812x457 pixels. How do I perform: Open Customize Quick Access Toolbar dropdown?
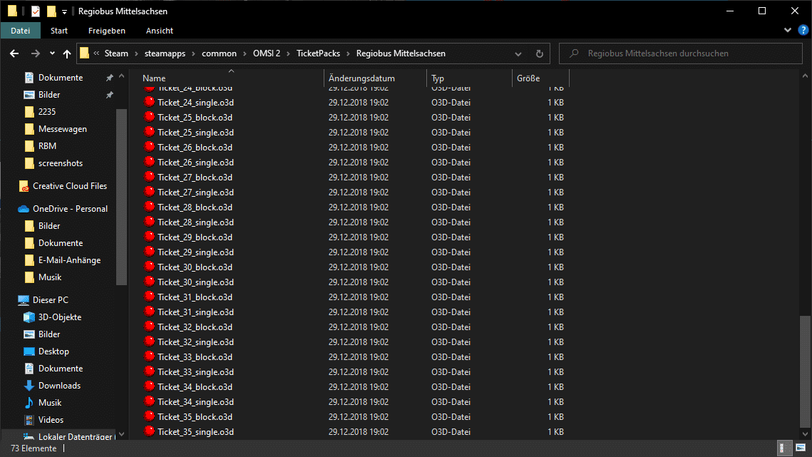[64, 11]
